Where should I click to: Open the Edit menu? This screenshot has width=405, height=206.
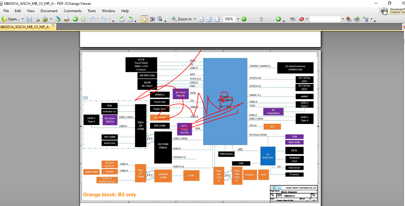pos(18,11)
